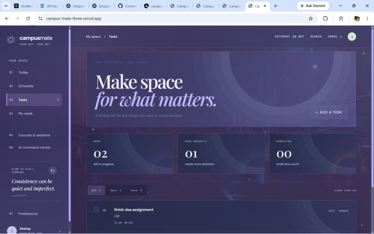This screenshot has height=234, width=374.
Task: Open Schedule from the sidebar
Action: point(34,86)
